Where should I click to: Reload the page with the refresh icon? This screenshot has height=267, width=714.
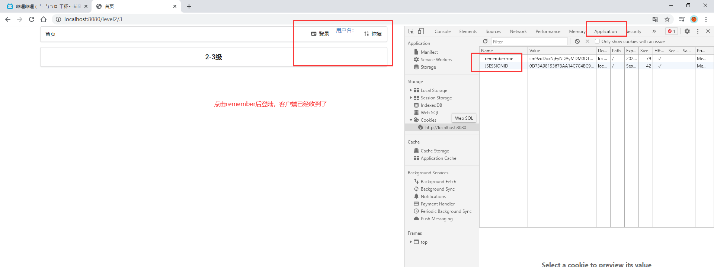(x=32, y=19)
